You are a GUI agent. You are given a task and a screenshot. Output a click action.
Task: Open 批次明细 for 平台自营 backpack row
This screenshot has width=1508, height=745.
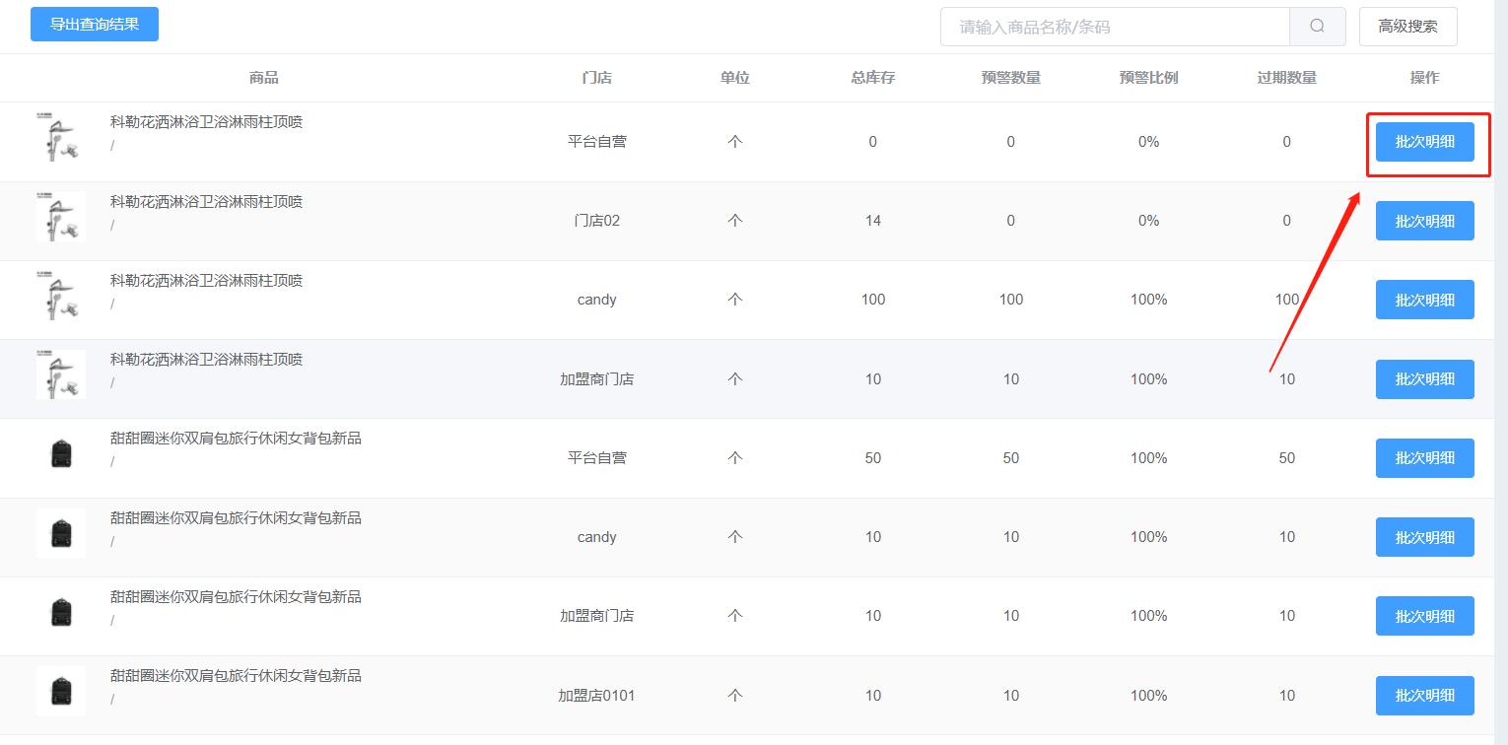1424,458
